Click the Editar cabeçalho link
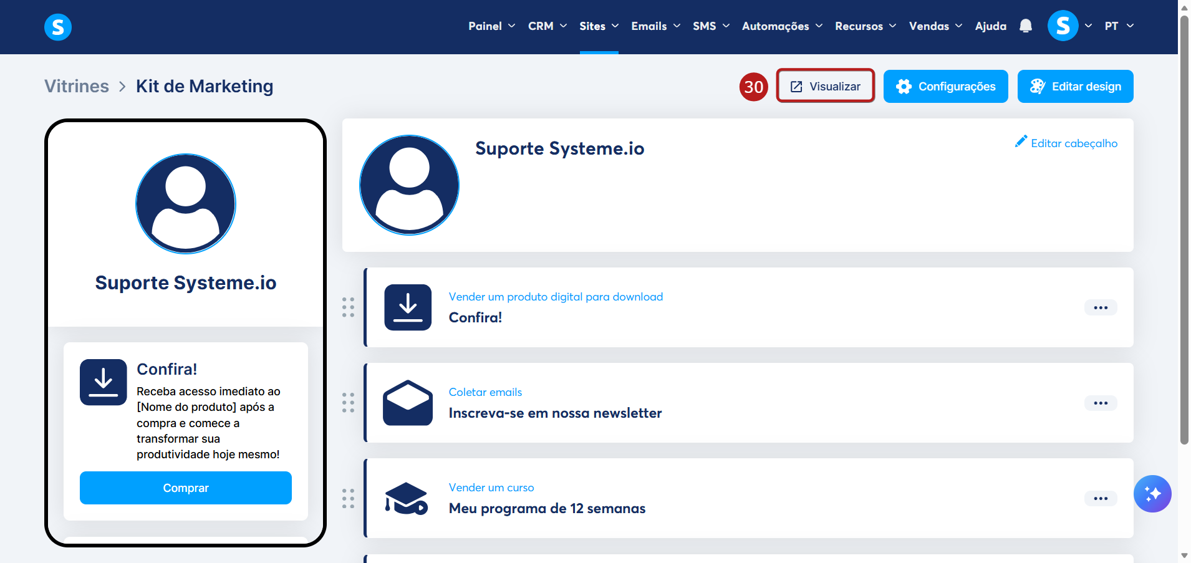The height and width of the screenshot is (563, 1191). point(1074,143)
